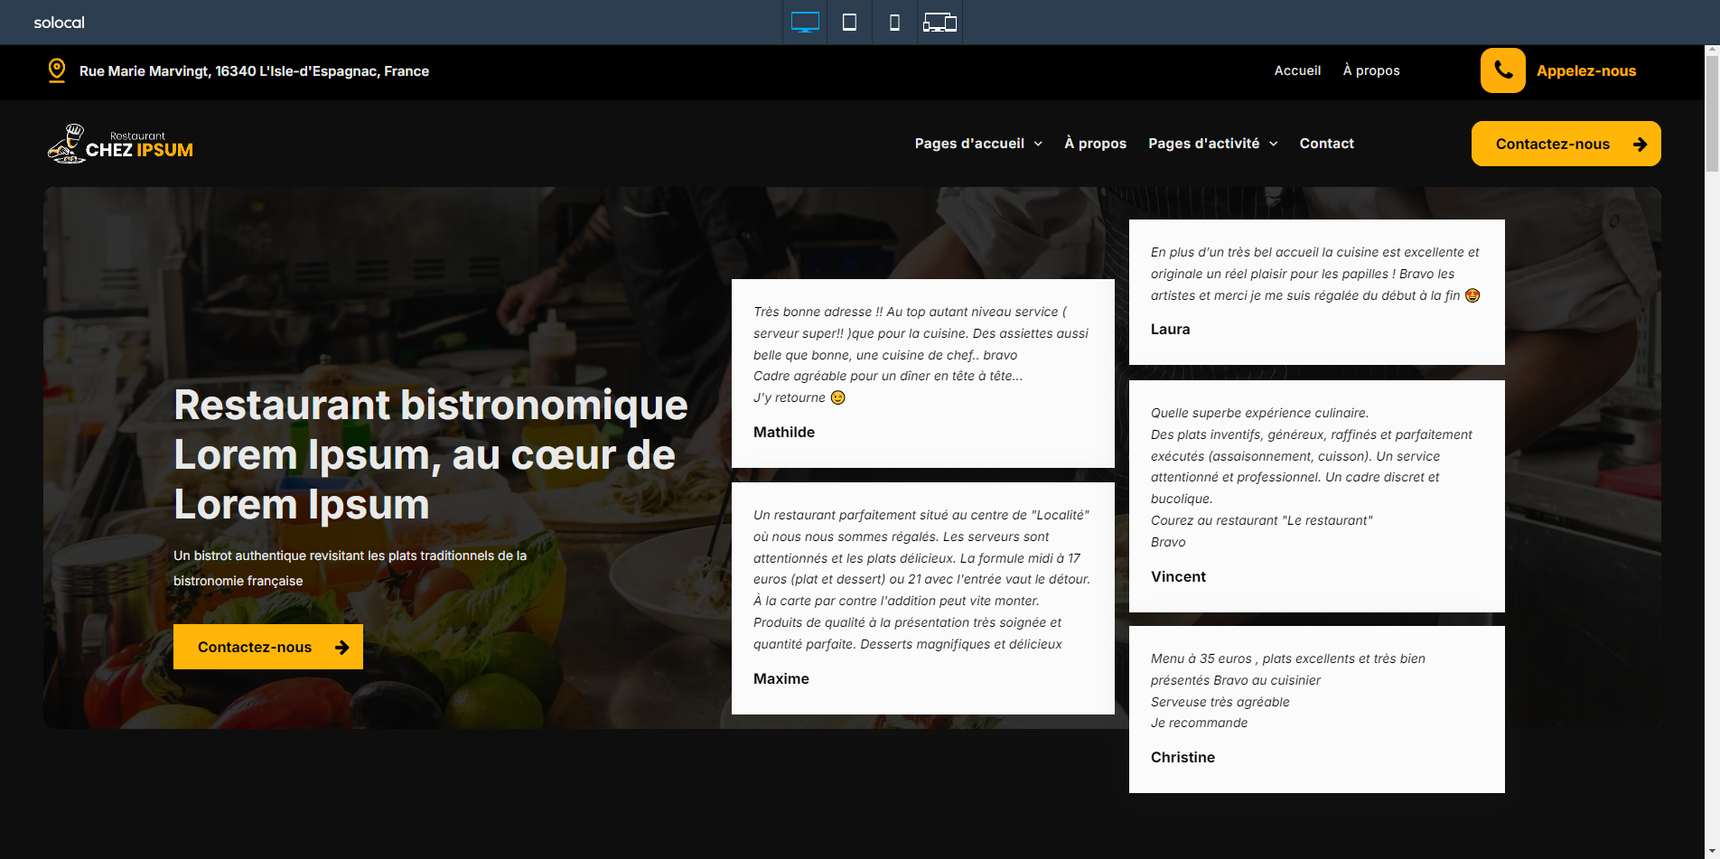Switch to tablet preview mode

(849, 23)
